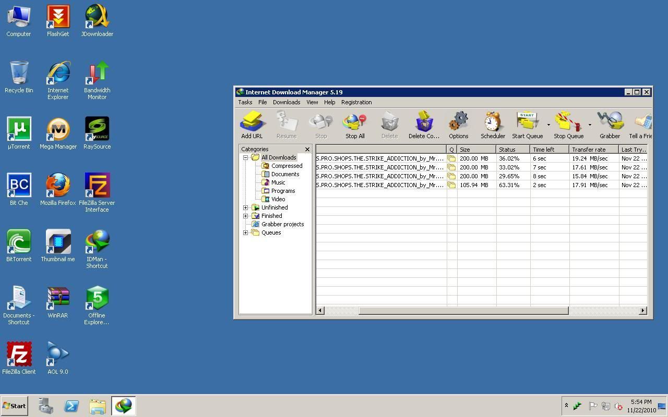Viewport: 668px width, 417px height.
Task: Open the Scheduler clock icon
Action: 493,125
